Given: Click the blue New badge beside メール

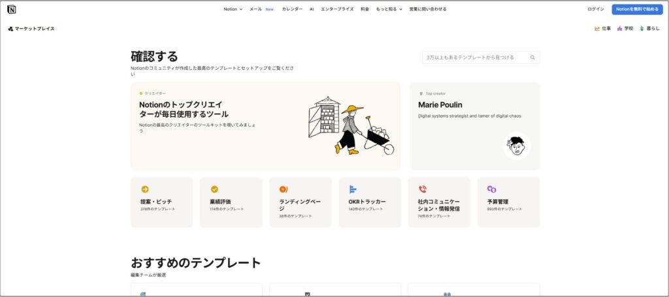Looking at the screenshot, I should point(270,9).
